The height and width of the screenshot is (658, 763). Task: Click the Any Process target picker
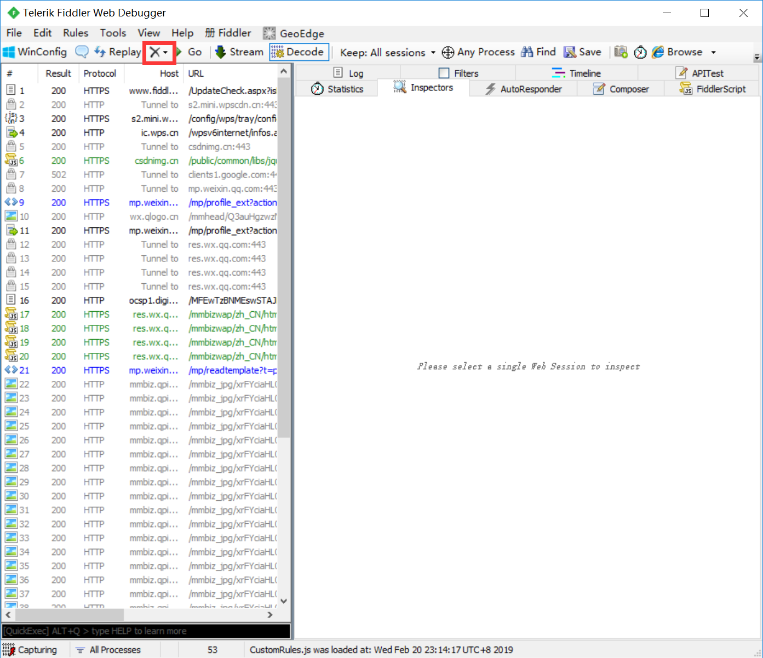[478, 52]
